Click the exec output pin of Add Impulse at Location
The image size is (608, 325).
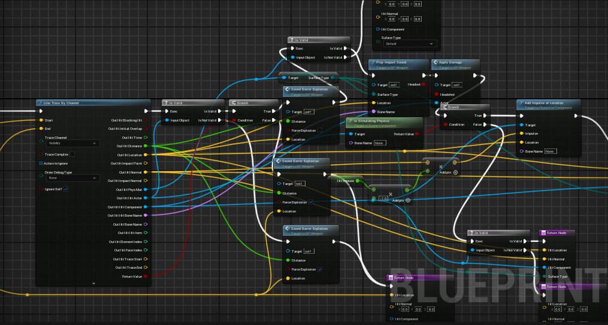(576, 116)
